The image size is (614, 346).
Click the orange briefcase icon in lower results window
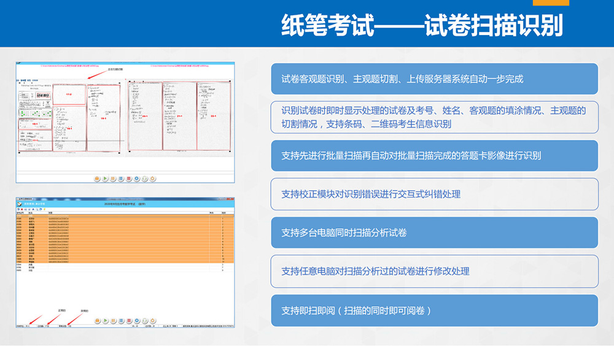point(97,321)
